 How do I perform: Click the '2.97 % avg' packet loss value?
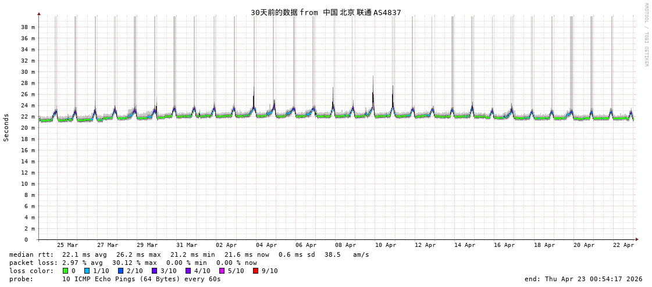pos(84,263)
